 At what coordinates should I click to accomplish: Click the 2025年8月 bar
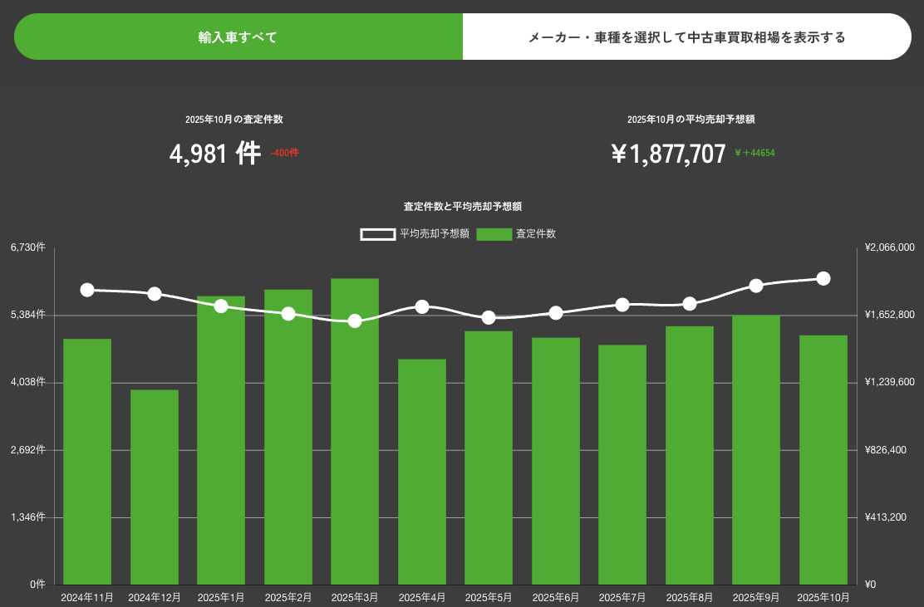point(690,455)
